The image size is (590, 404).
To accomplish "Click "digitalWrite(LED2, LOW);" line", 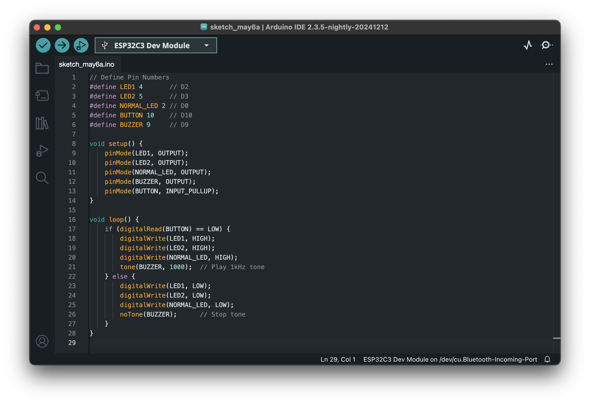I will click(x=165, y=295).
